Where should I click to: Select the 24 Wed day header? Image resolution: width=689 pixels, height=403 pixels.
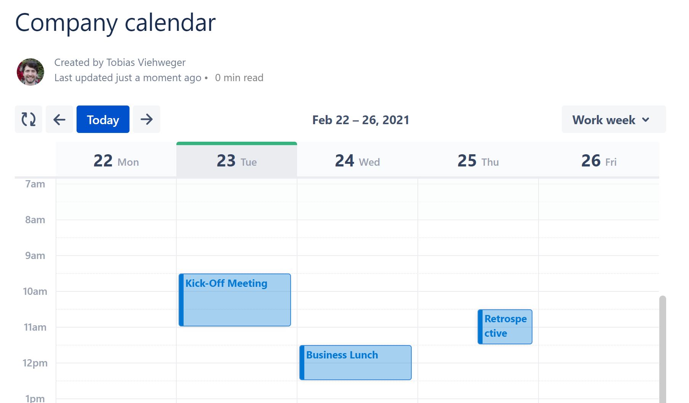point(357,161)
